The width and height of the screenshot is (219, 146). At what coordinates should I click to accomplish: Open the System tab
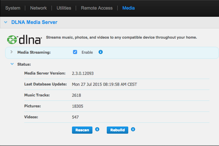(x=13, y=8)
